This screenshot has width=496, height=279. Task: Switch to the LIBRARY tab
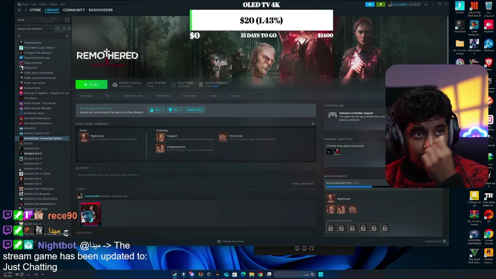52,10
